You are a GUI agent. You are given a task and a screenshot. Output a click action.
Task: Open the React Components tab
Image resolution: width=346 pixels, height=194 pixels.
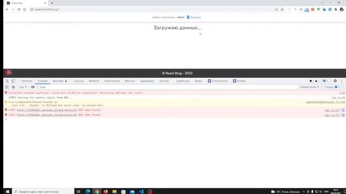[217, 81]
